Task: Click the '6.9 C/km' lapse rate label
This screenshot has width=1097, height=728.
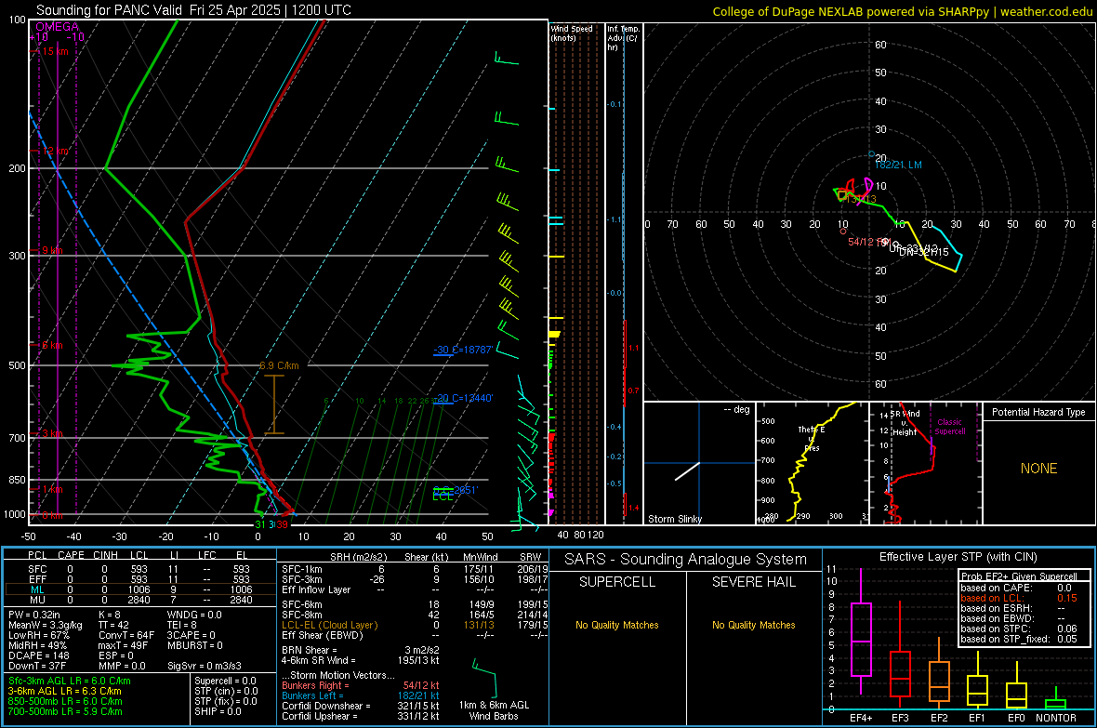Action: pos(279,365)
